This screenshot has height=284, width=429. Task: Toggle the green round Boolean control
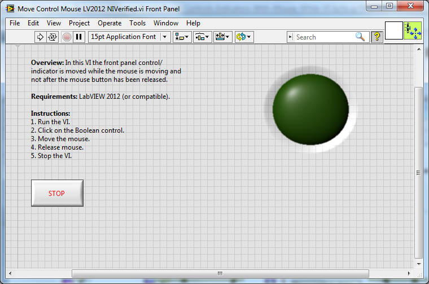(x=310, y=110)
